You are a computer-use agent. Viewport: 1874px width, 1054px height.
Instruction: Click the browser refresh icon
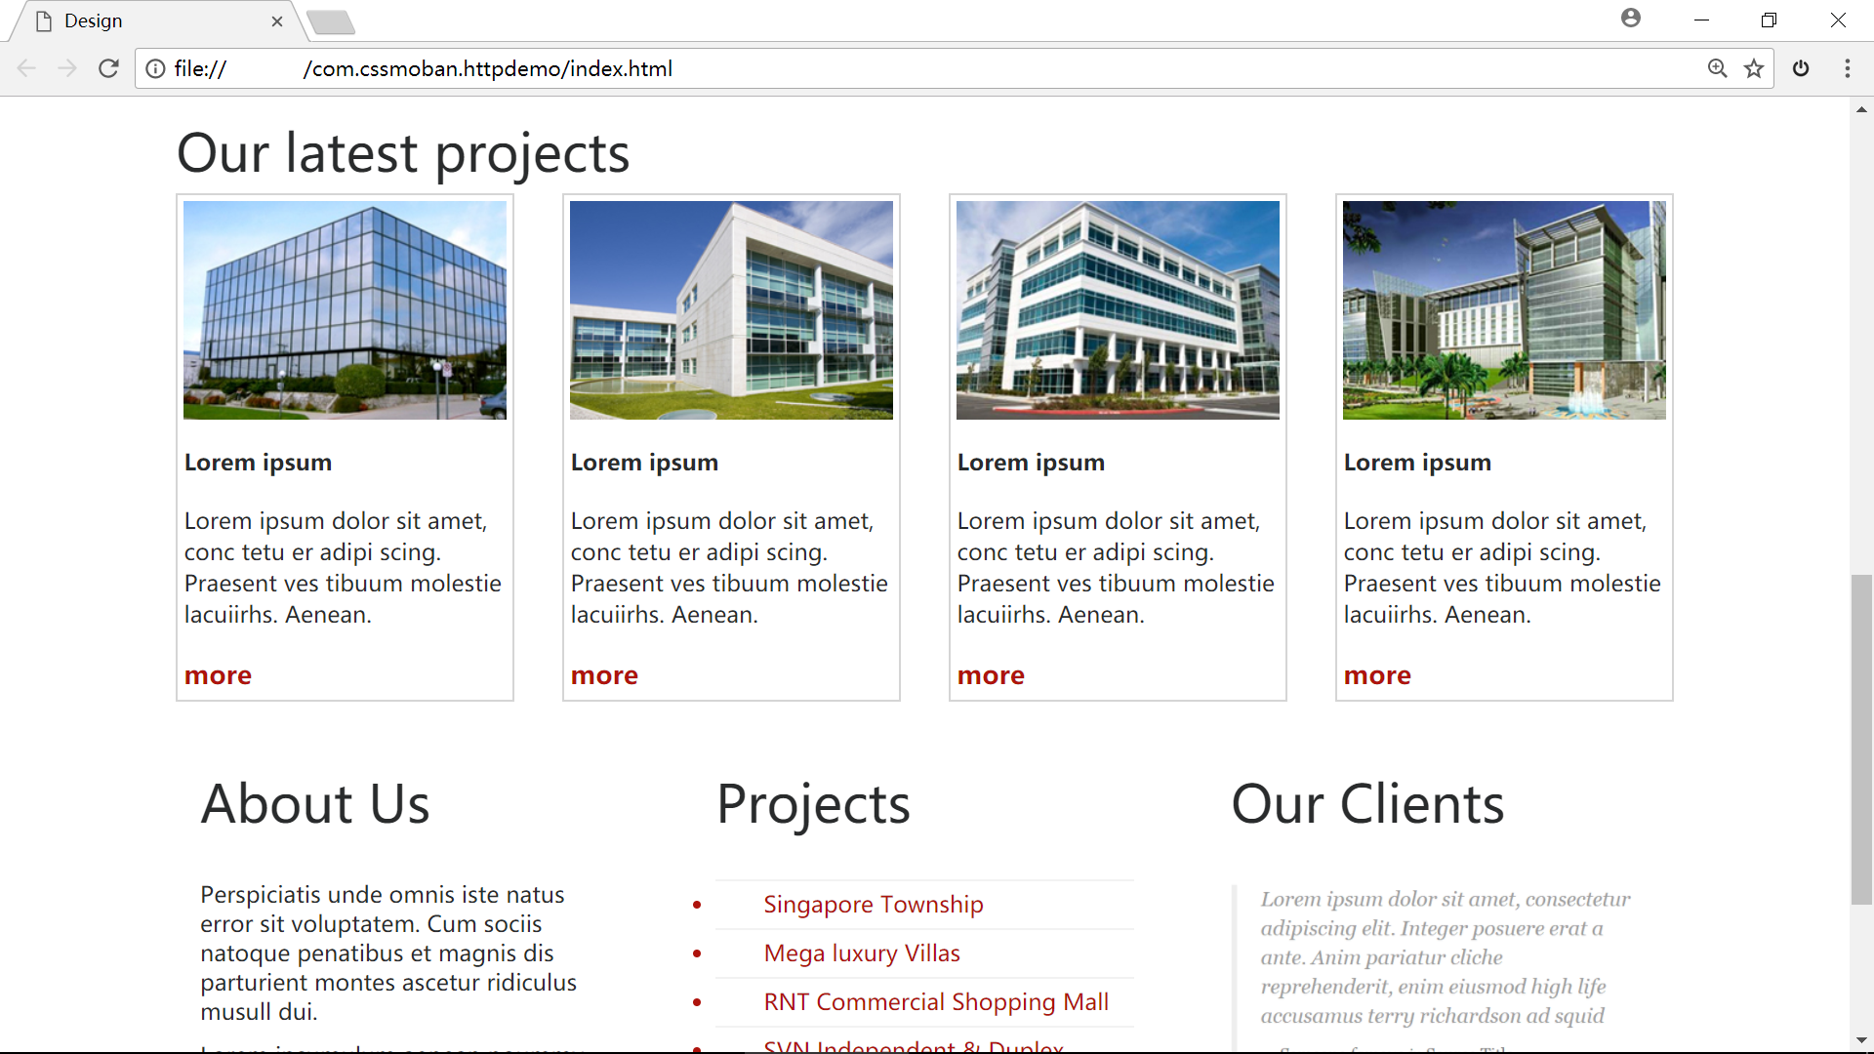(x=109, y=69)
